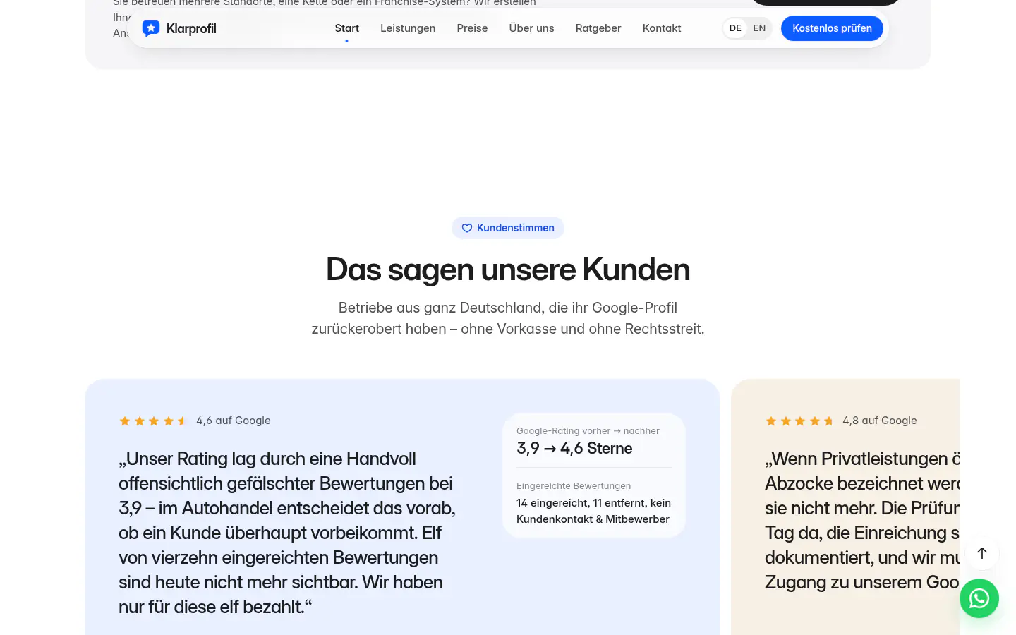Click the 3,9 → 4,6 Sterne value
1016x635 pixels.
[x=574, y=448]
